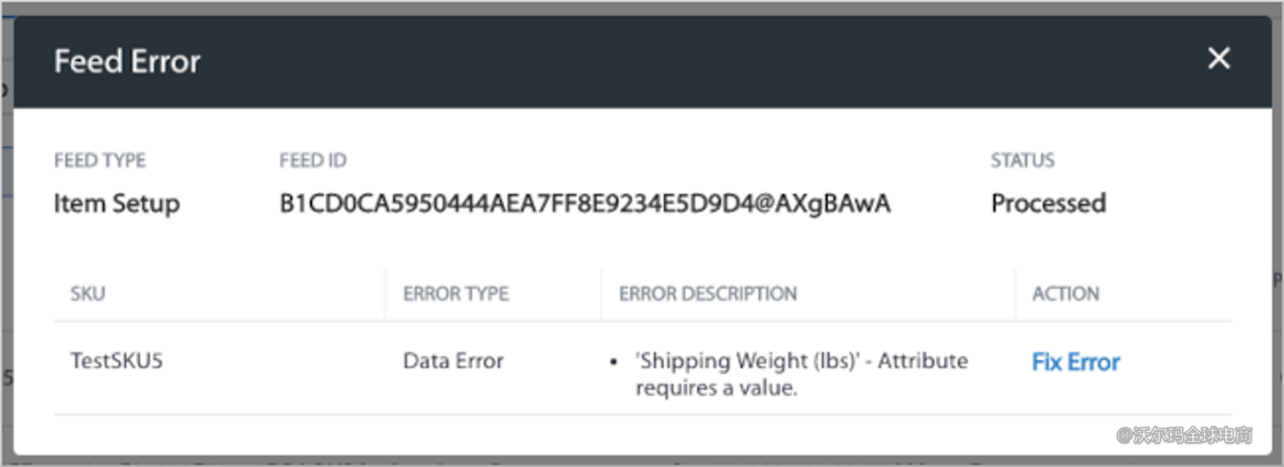The image size is (1284, 467).
Task: Select the feed ID string starting with B1CD0CA
Action: click(584, 204)
